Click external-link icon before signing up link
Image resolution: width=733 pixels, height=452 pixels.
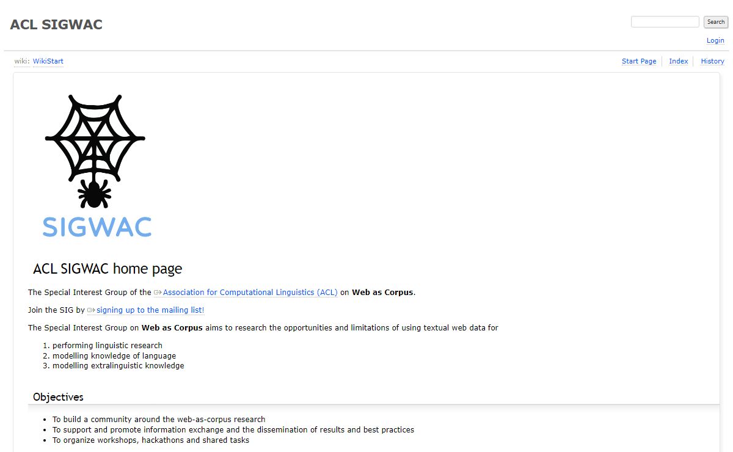point(91,310)
